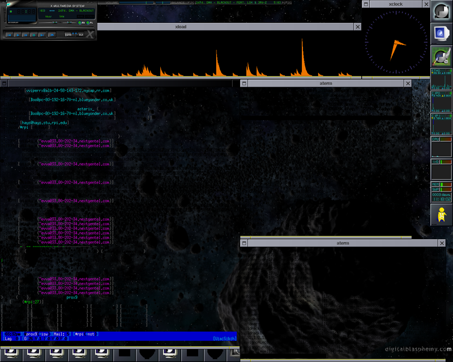Click the green prox9 nickname above (#rpi:27)
453x362 pixels.
pos(72,297)
